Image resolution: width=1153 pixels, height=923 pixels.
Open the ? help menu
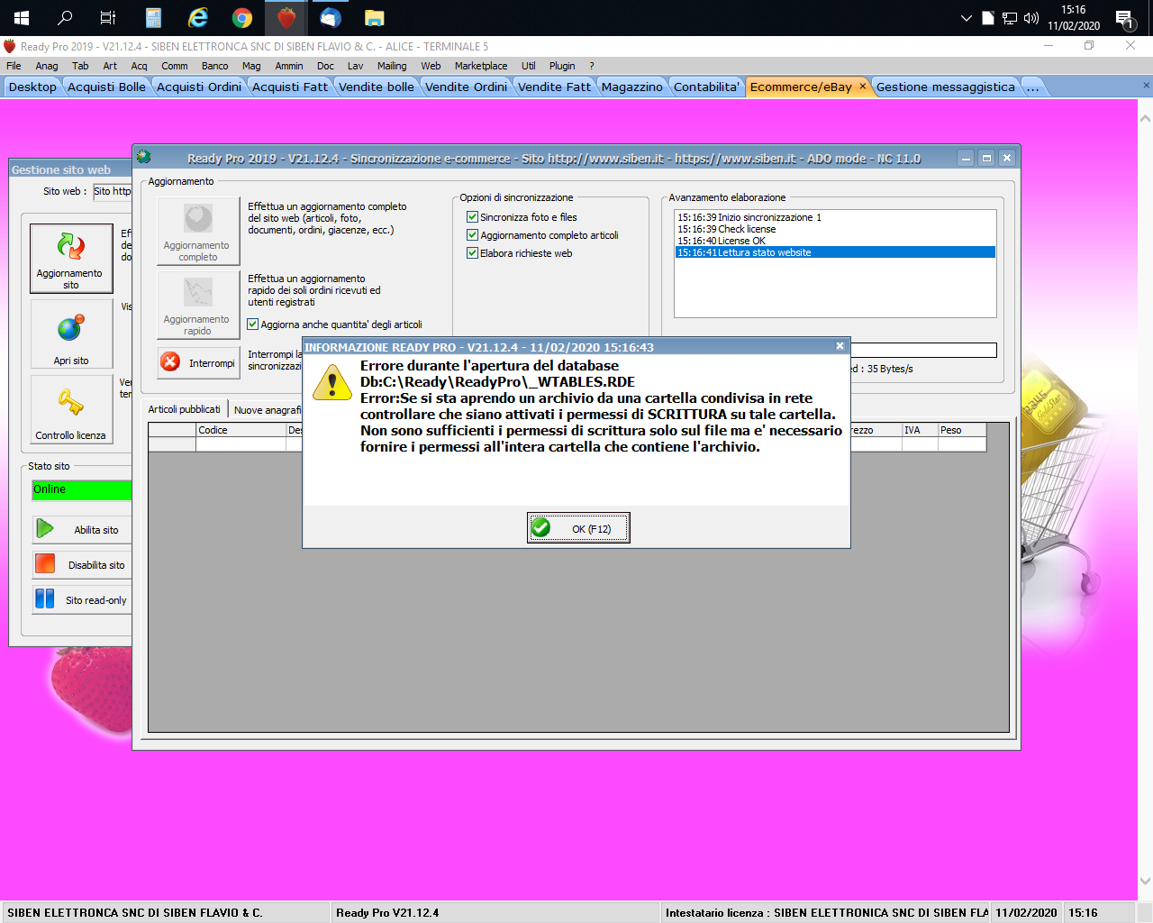[x=592, y=66]
